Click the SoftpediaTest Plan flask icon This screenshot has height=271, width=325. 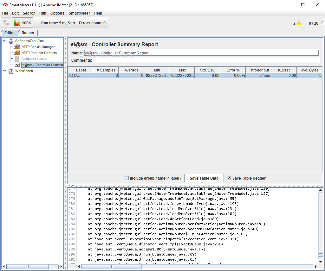[x=11, y=41]
